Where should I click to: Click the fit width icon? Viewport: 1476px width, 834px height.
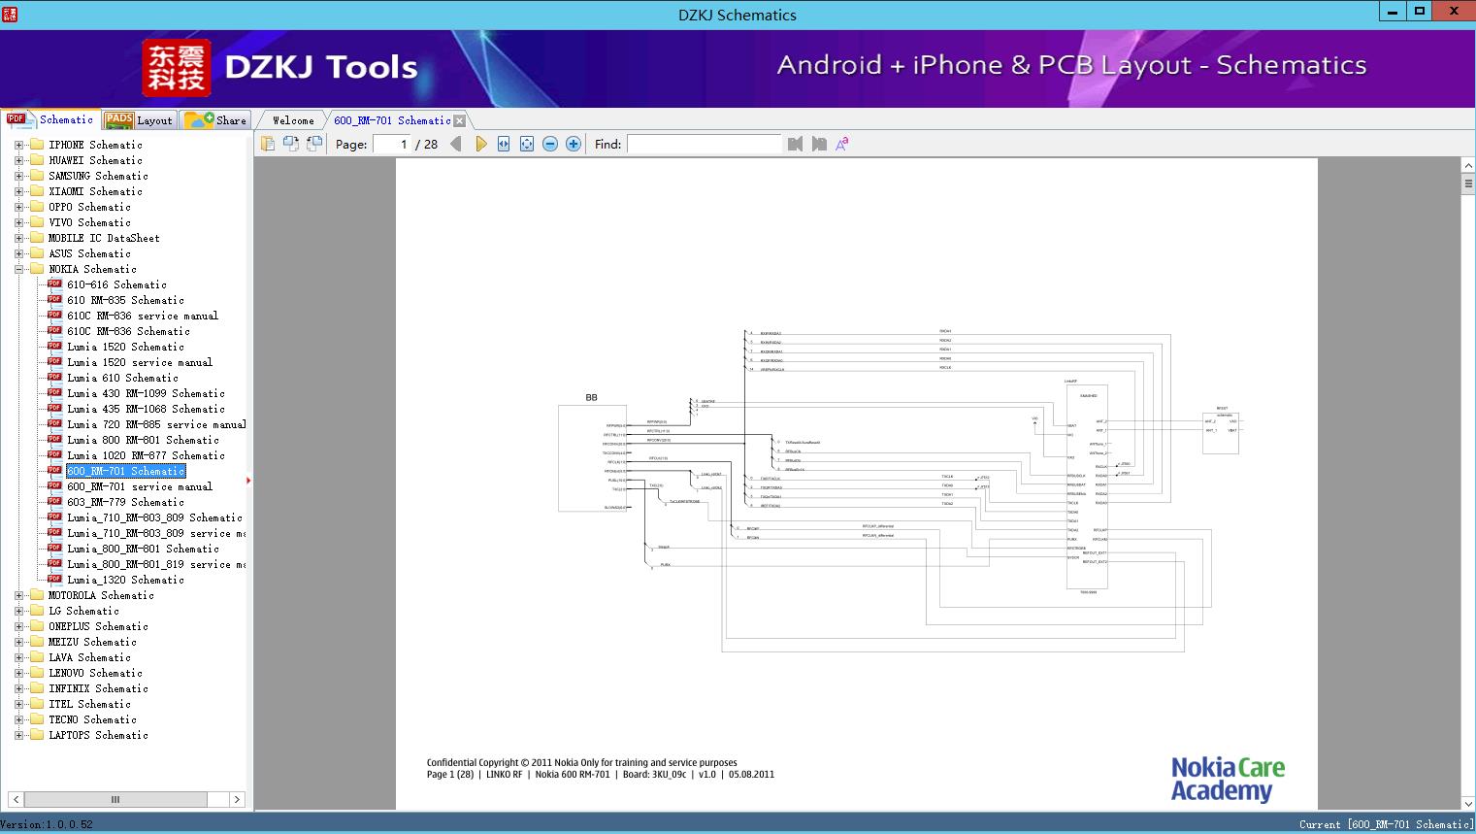(x=504, y=144)
